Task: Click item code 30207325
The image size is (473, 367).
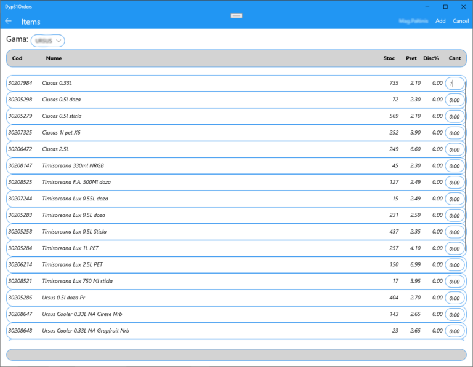Action: [x=20, y=132]
